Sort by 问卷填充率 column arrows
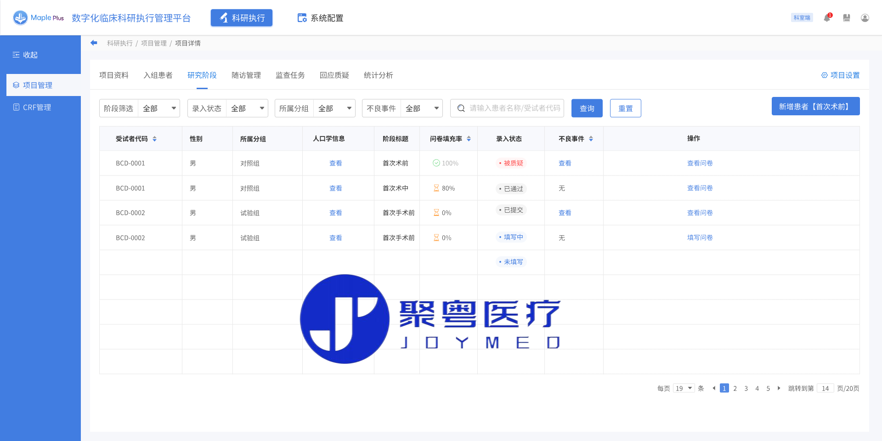Screen dimensions: 882x441 click(x=469, y=139)
